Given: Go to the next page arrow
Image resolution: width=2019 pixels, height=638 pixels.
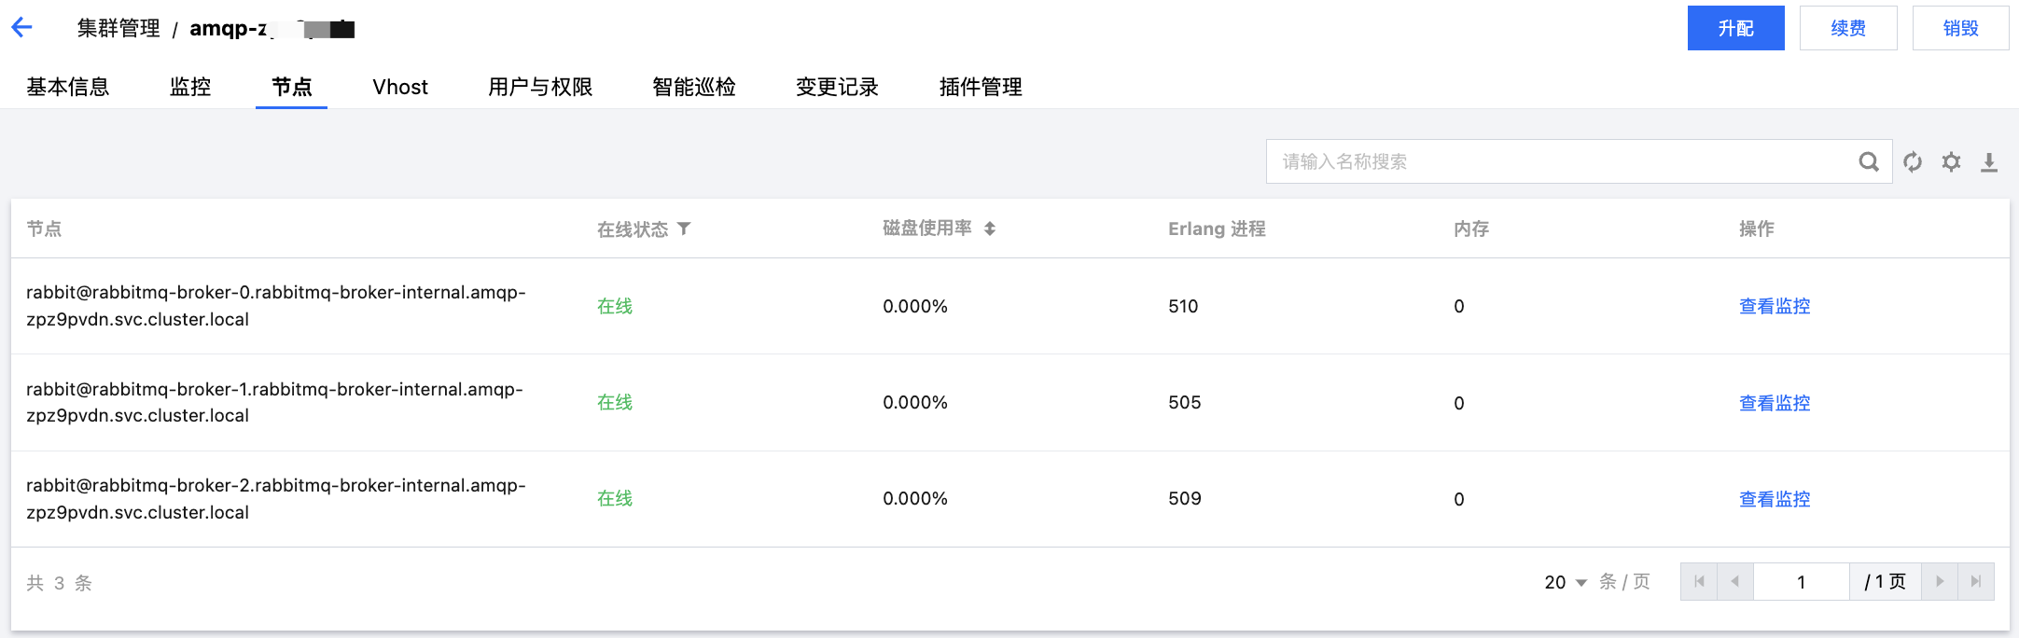Looking at the screenshot, I should [1940, 581].
